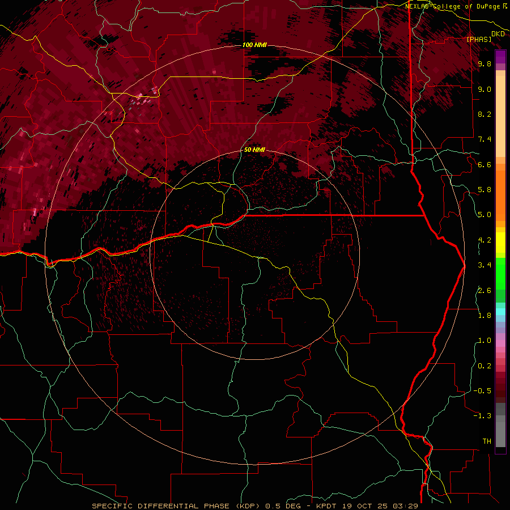Image resolution: width=510 pixels, height=510 pixels.
Task: Click the small logo after DuPage text
Action: pyautogui.click(x=505, y=6)
